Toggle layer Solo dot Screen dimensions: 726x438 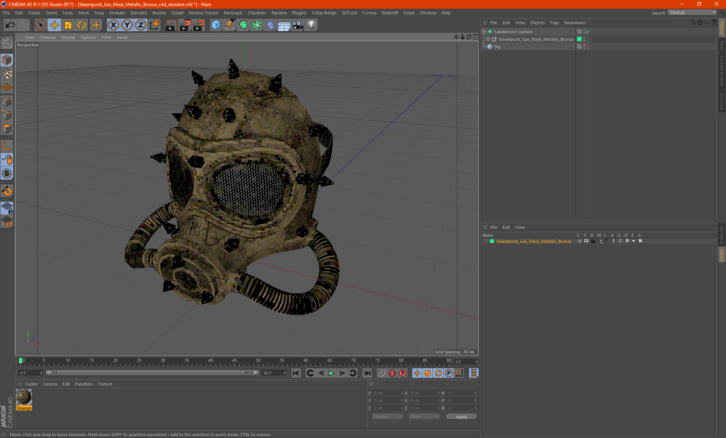click(579, 241)
